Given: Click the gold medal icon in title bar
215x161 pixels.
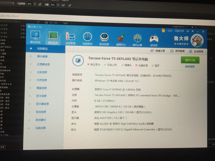Looking at the screenshot, I should point(163,30).
